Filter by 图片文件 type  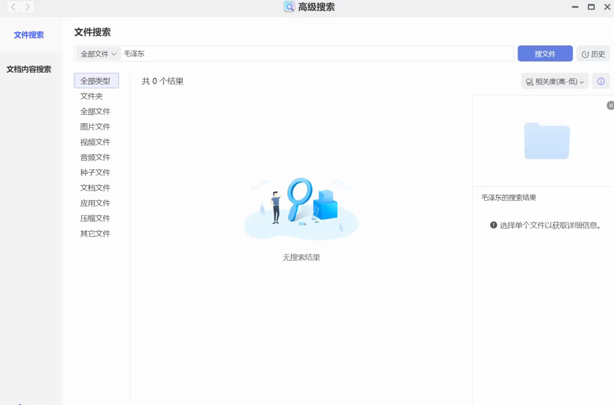point(95,127)
